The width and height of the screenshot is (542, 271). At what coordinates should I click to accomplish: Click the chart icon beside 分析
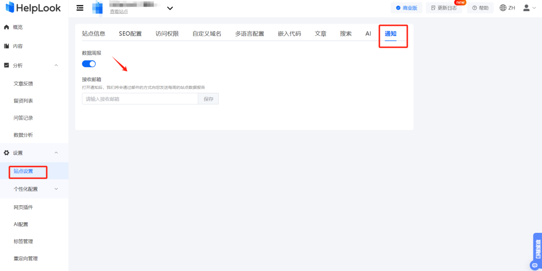[6, 65]
